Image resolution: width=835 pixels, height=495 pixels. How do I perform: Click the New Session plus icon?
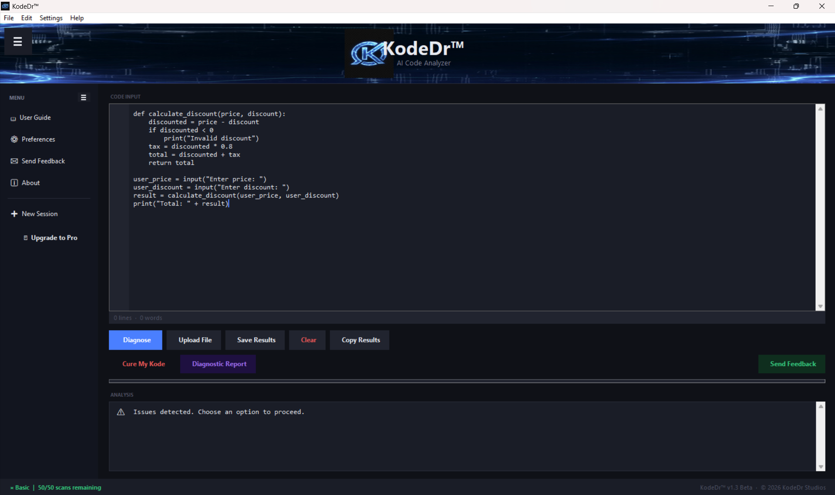point(14,214)
